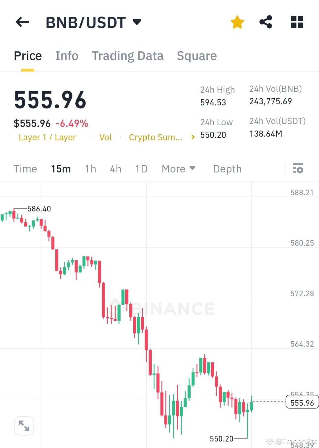319x448 pixels.
Task: Tap the star to unfavorite BNB/USDT
Action: [237, 22]
